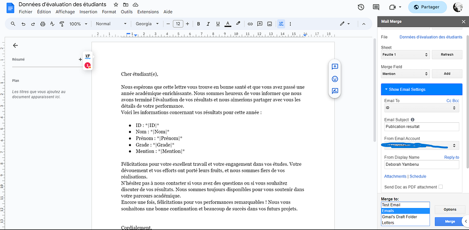The width and height of the screenshot is (469, 230).
Task: Enable Send Doc as PDF attachment
Action: (x=440, y=187)
